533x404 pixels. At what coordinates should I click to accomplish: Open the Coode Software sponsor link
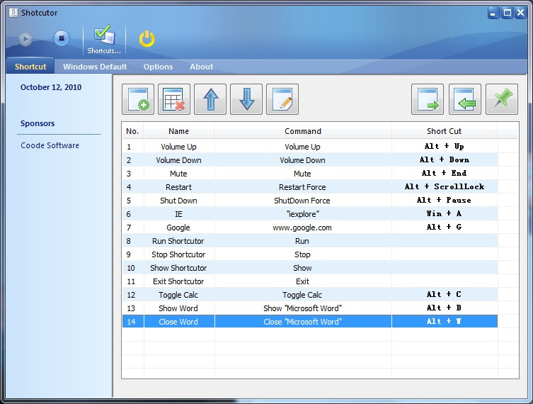coord(50,145)
